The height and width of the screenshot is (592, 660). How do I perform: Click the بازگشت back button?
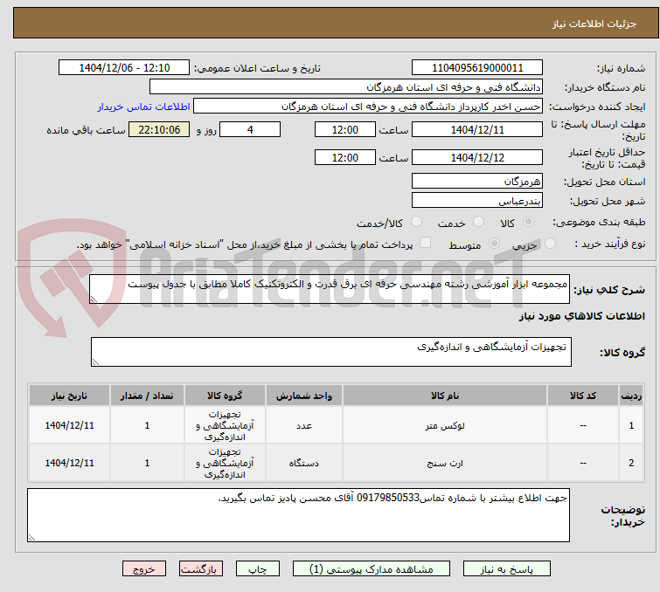[201, 569]
